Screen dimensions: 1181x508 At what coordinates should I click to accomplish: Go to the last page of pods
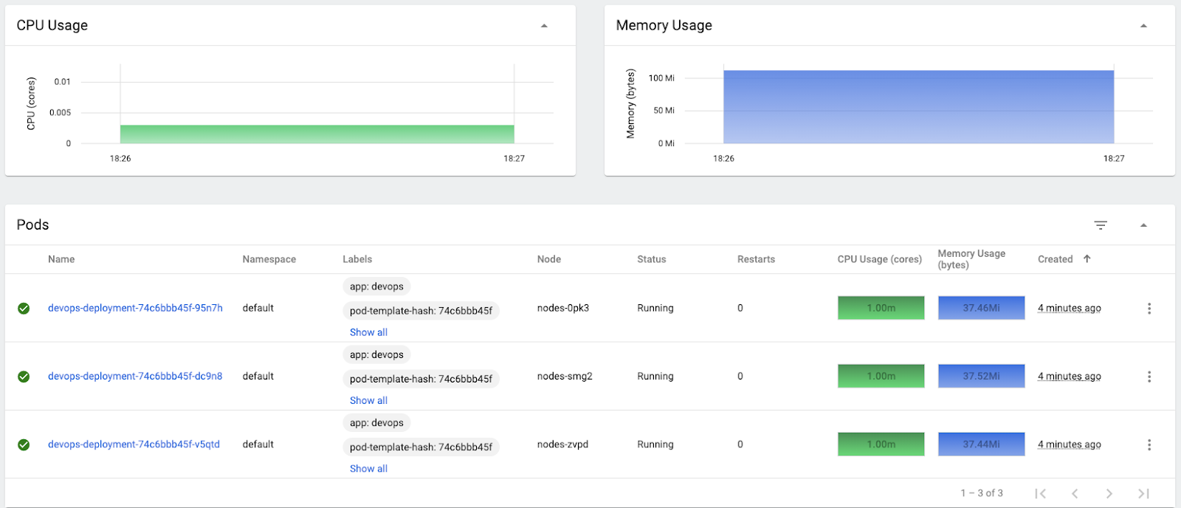pyautogui.click(x=1143, y=493)
